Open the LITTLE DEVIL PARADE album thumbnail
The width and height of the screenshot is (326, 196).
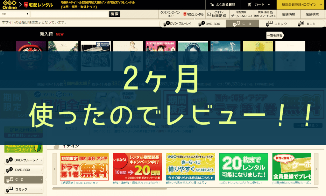click(160, 56)
